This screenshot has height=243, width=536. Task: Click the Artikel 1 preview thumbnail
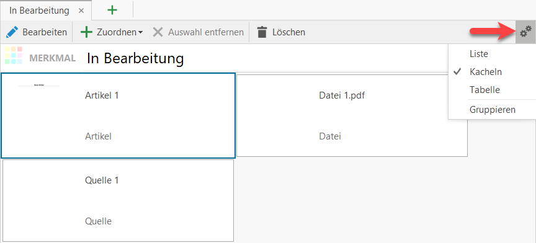38,116
